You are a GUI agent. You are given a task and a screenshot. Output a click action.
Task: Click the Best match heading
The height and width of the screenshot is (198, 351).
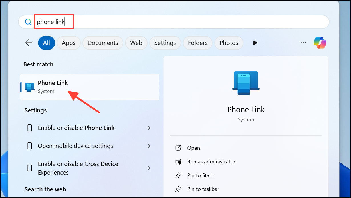38,64
